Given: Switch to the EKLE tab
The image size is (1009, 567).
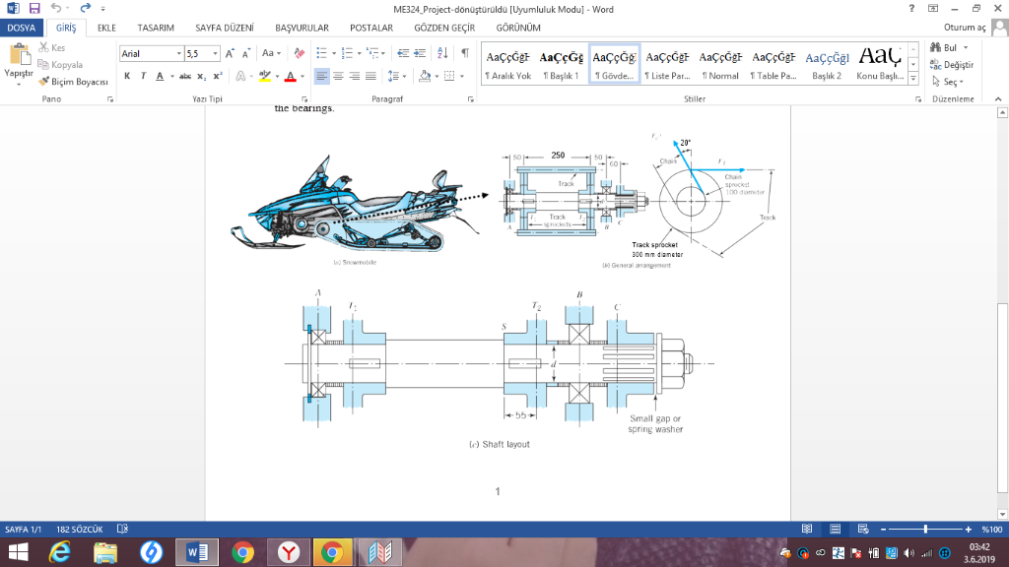Looking at the screenshot, I should click(x=106, y=28).
